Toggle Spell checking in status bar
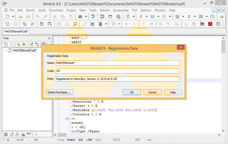This screenshot has height=144, width=228. (x=98, y=140)
